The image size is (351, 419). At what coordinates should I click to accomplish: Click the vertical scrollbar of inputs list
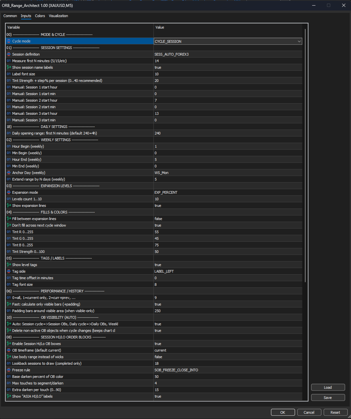(x=305, y=155)
